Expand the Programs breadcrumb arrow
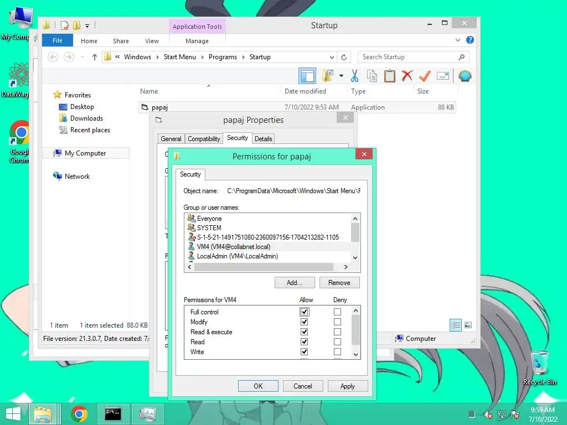The height and width of the screenshot is (425, 567). point(243,57)
